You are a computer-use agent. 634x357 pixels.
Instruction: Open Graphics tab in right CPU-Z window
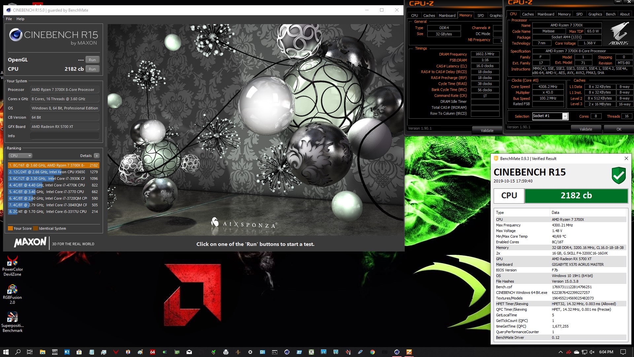595,14
